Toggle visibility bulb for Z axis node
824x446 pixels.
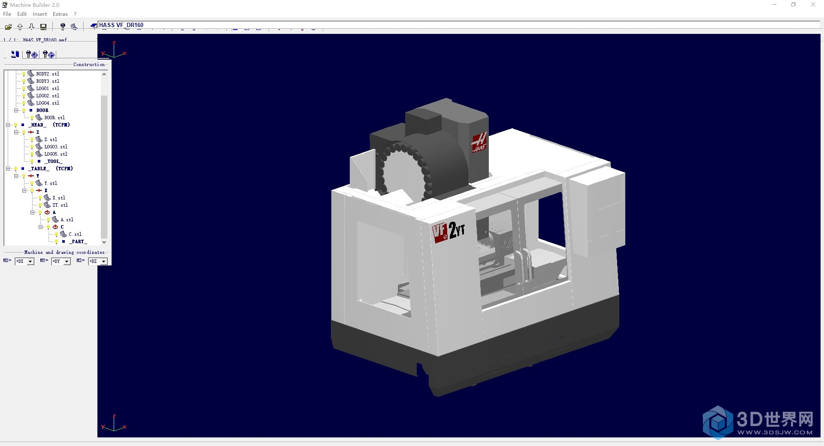pyautogui.click(x=24, y=133)
